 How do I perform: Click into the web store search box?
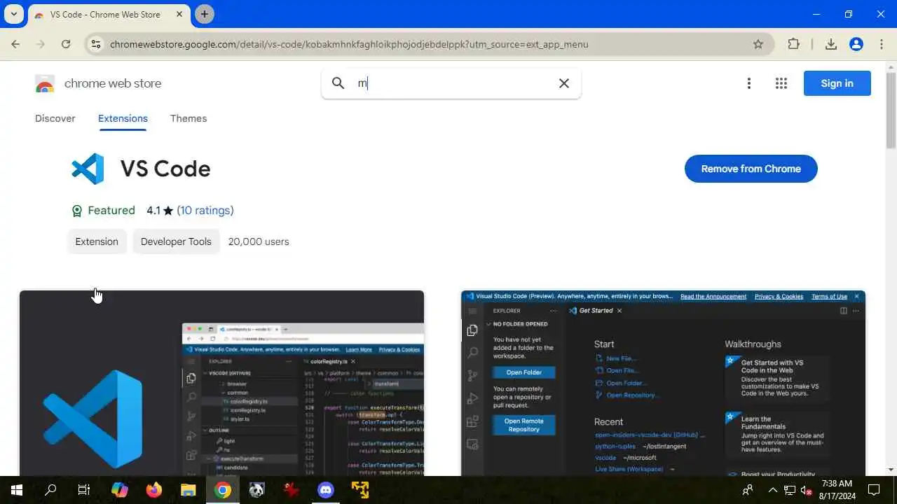[x=451, y=83]
